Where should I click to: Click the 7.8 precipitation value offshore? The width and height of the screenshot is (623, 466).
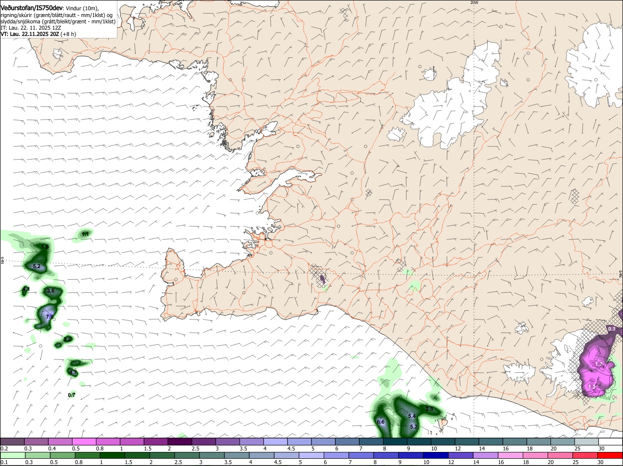(49, 317)
